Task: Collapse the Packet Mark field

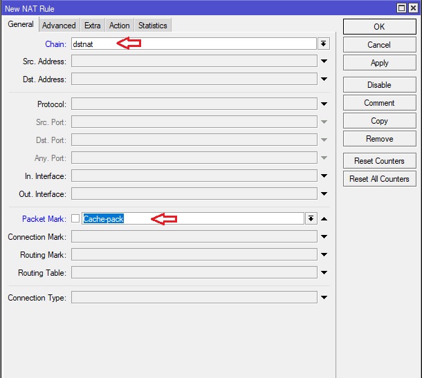Action: 324,219
